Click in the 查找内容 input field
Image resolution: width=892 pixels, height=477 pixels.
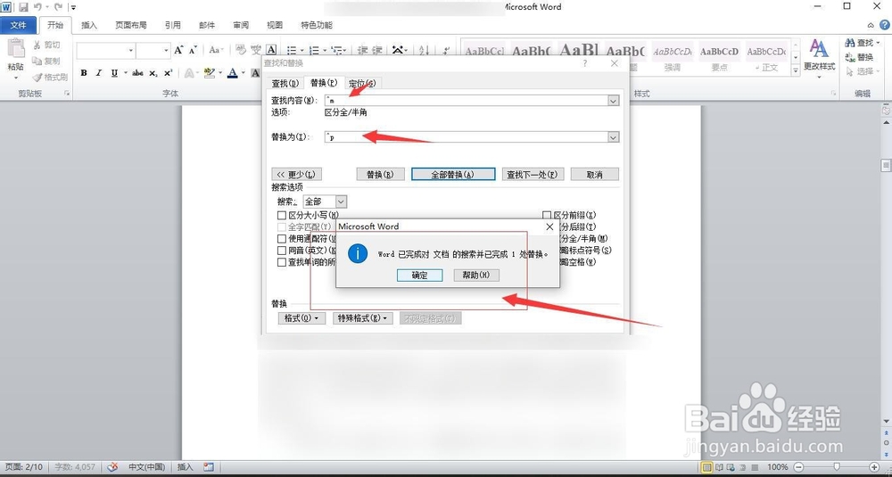click(x=466, y=101)
